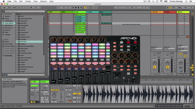195x109 pixels.
Task: Open the Create menu
Action: [x=28, y=1]
